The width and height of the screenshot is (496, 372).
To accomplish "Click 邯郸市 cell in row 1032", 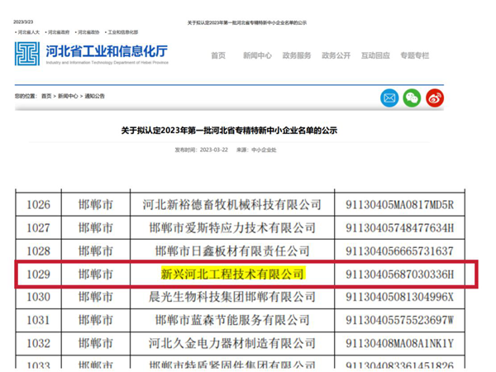I will click(96, 343).
